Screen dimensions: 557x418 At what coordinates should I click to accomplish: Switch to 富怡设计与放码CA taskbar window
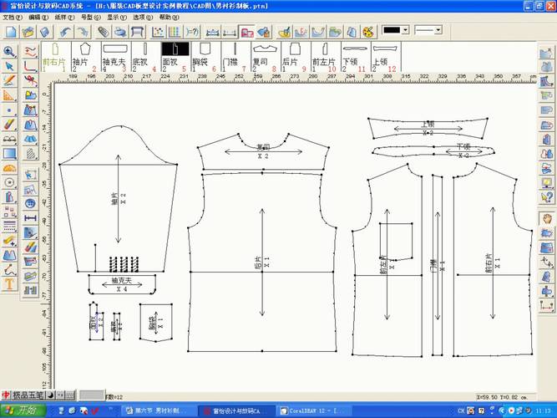pyautogui.click(x=236, y=410)
